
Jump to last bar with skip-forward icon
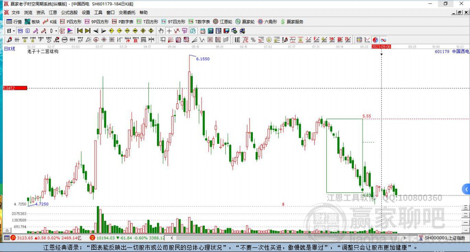pyautogui.click(x=88, y=31)
